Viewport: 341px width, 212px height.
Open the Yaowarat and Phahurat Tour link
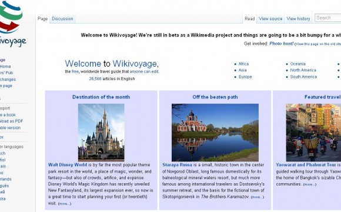point(306,165)
